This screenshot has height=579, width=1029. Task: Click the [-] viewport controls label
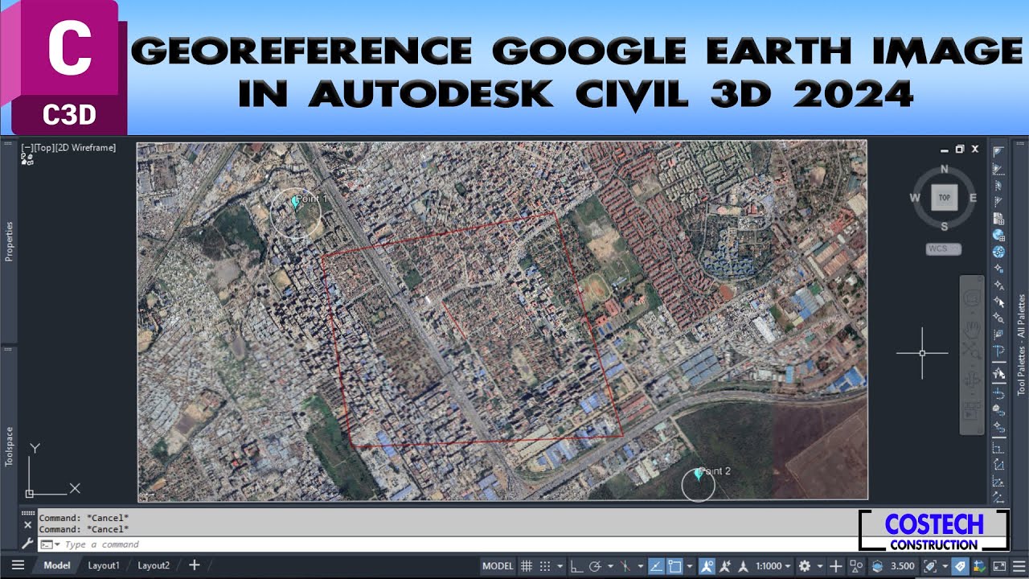pyautogui.click(x=27, y=148)
